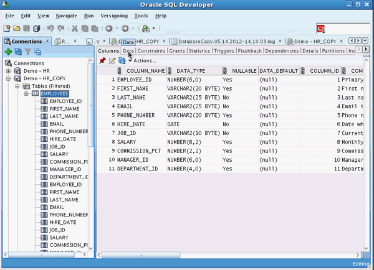Open the Run menu
374x270 pixels.
point(89,16)
